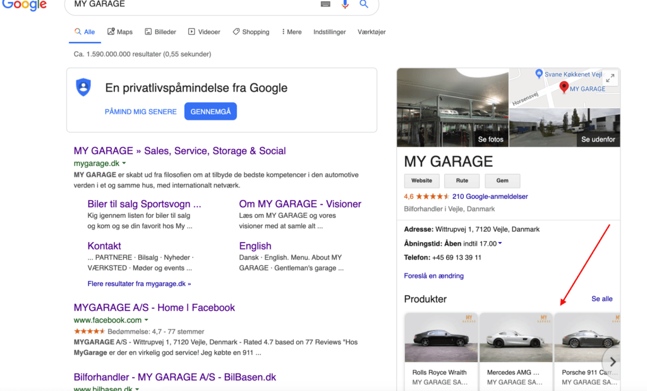Click the Svane Køkkenet Vejle map marker
647x391 pixels.
538,74
